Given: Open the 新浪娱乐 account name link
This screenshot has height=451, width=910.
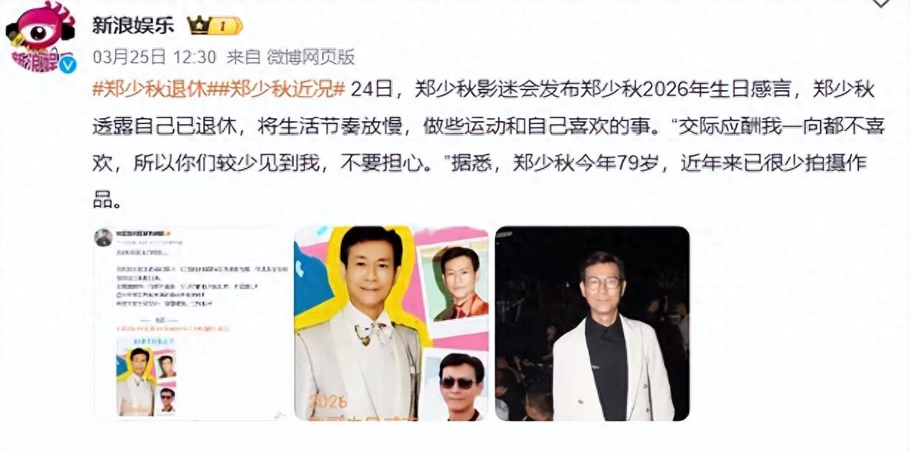Looking at the screenshot, I should tap(133, 25).
